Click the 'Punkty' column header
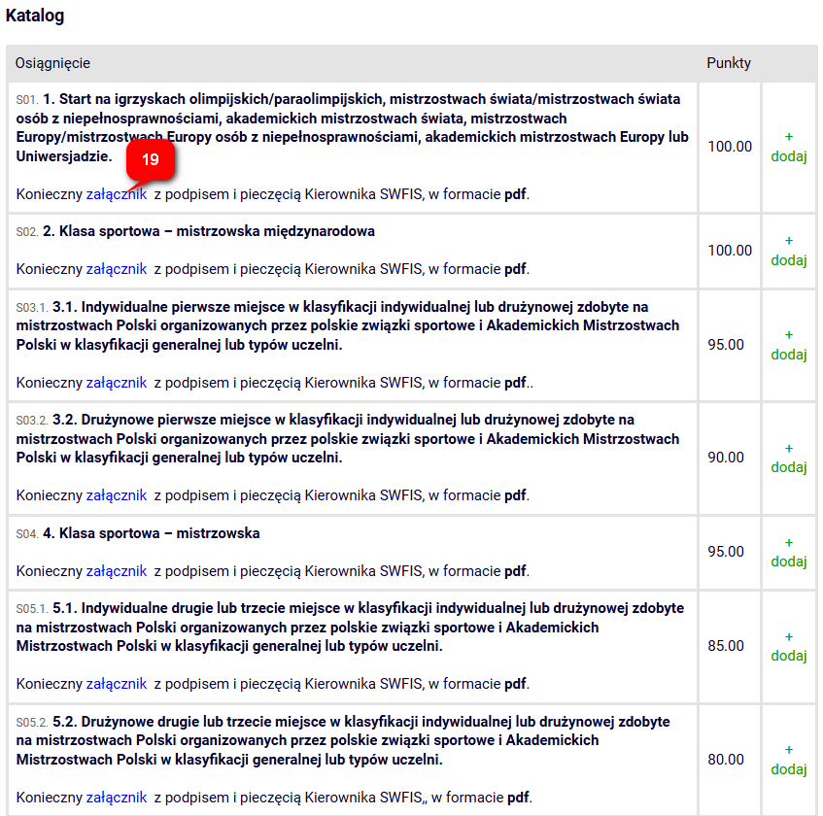Image resolution: width=823 pixels, height=816 pixels. coord(729,63)
